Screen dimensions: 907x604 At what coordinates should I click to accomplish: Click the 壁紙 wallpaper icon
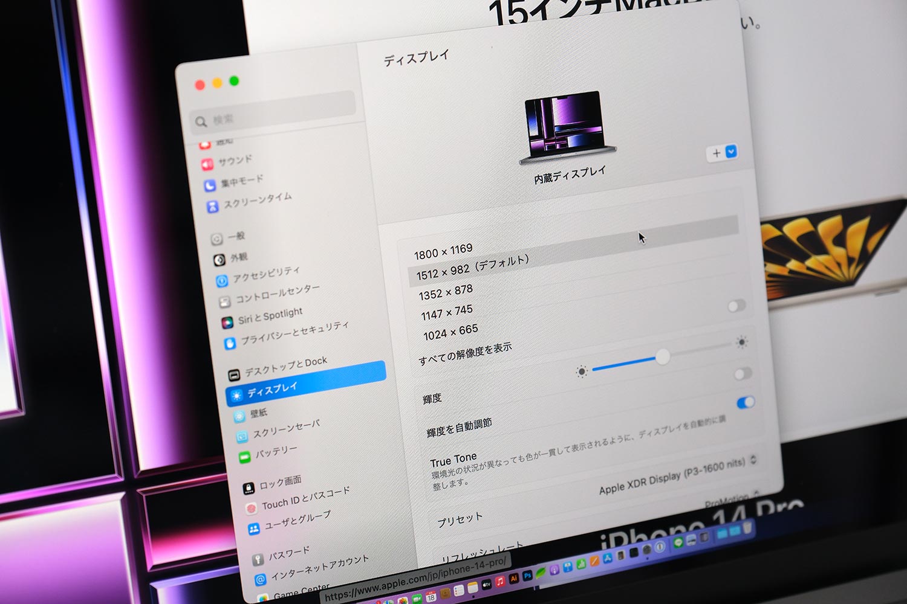coord(239,416)
